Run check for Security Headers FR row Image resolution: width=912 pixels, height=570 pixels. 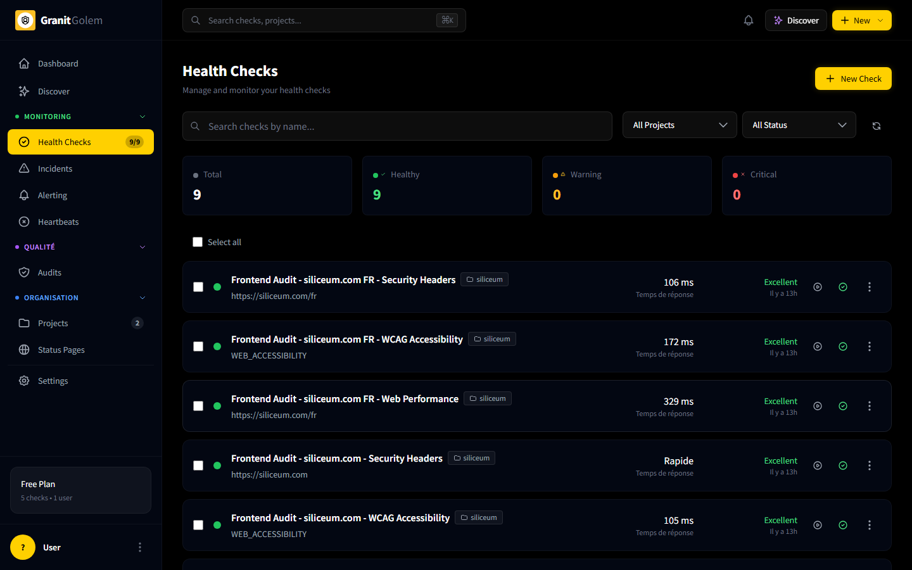818,287
